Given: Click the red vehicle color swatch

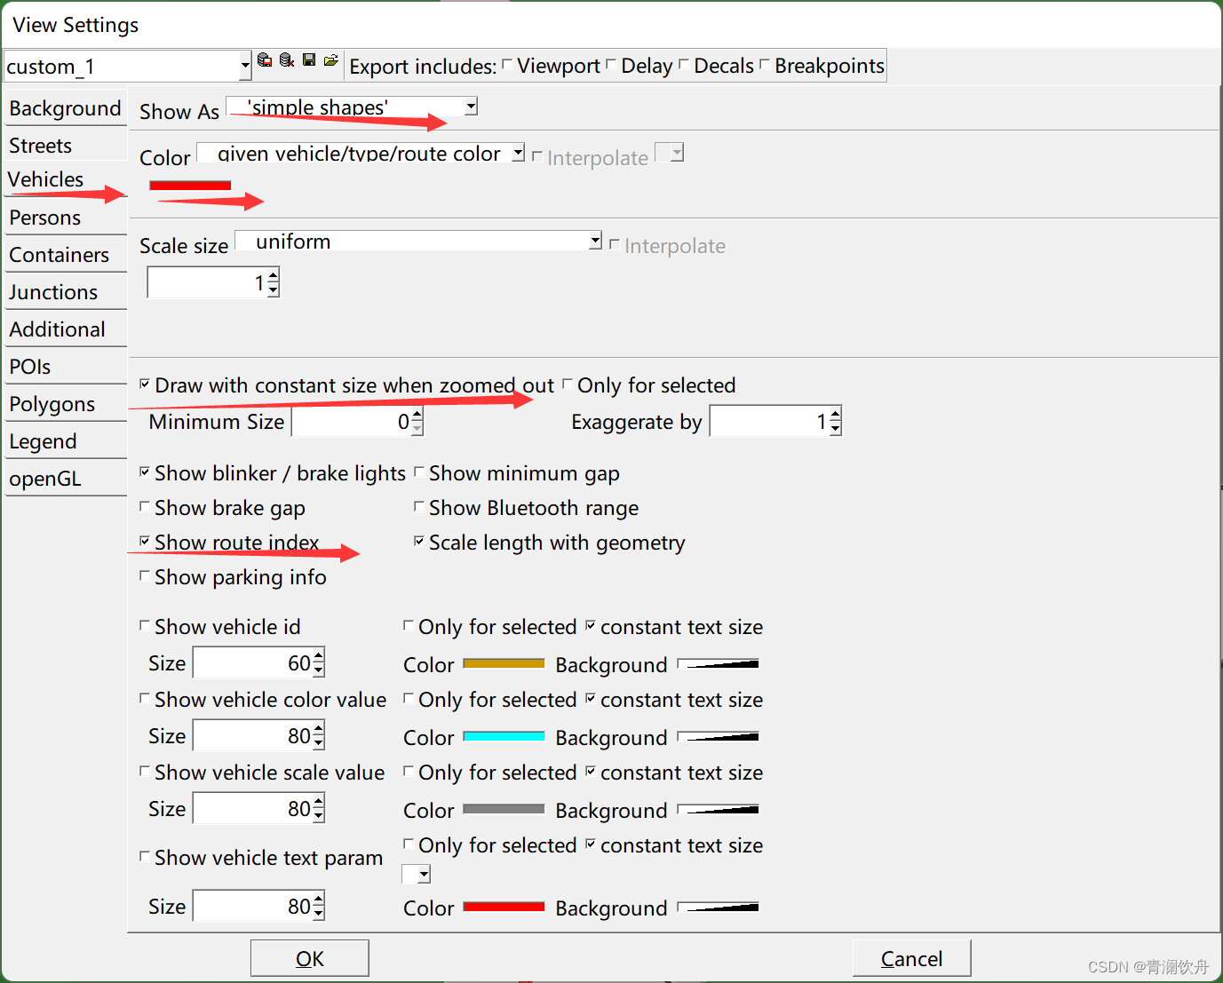Looking at the screenshot, I should click(x=190, y=185).
